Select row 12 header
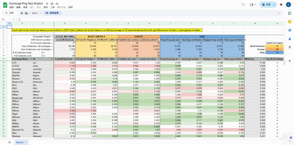Viewport: 294px width, 145px height. pyautogui.click(x=3, y=63)
